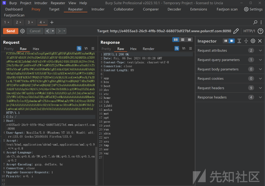The image size is (265, 186).
Task: Switch to top-bottom request/response layout
Action: [x=183, y=40]
